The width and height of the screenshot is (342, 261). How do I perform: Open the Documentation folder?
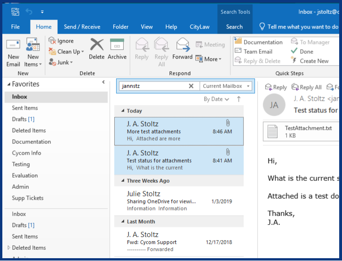coord(56,142)
